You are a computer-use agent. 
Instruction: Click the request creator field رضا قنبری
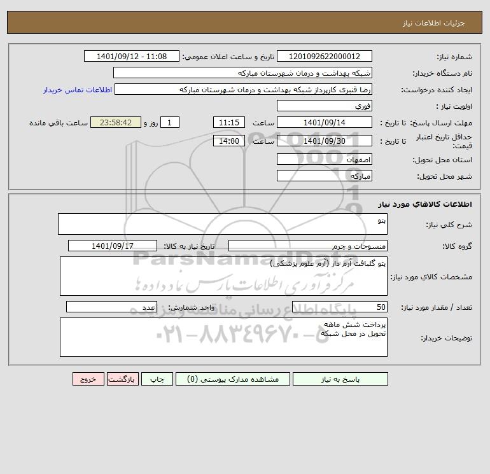244,89
